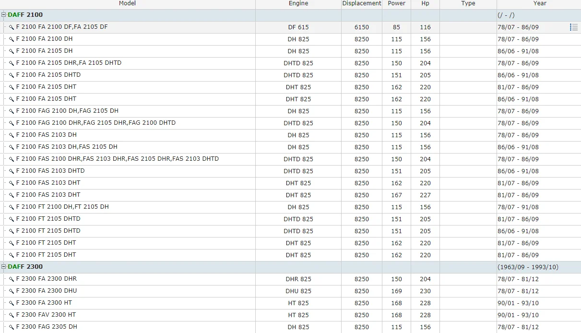Image resolution: width=581 pixels, height=333 pixels.
Task: Select the magnifier for F 2100 FT 2100 DH,FT 2105 DH
Action: 12,207
